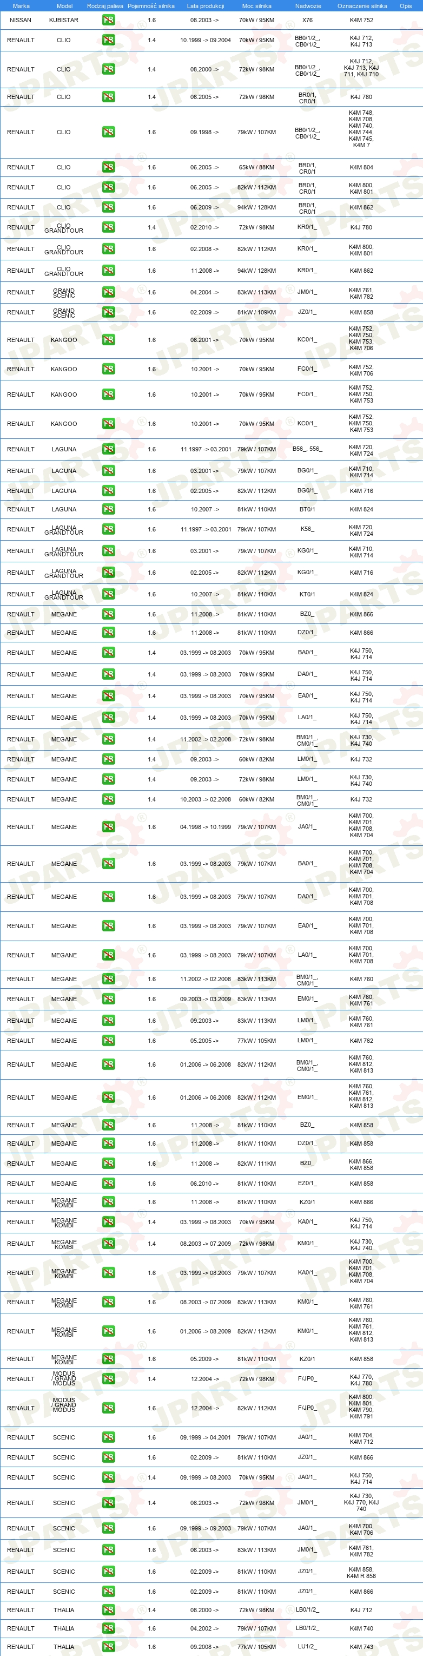Select the B56_, 556_ body code cell
The image size is (423, 1656).
[307, 449]
